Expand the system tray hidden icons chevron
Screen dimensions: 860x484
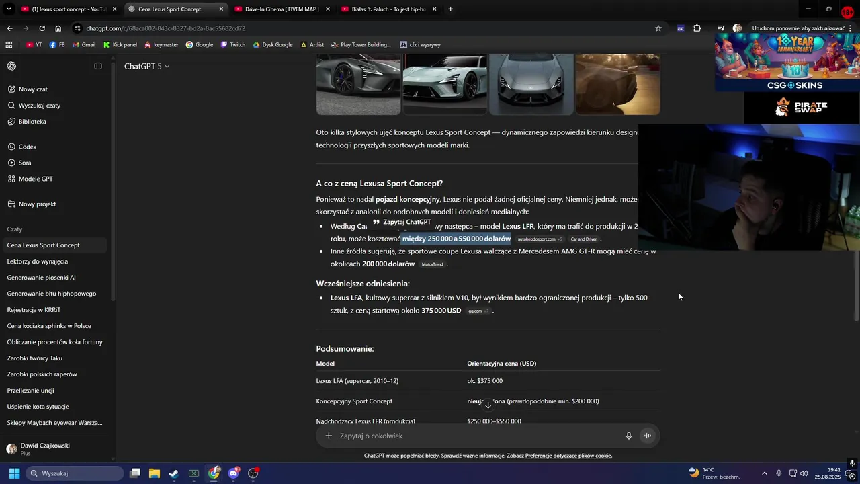click(764, 473)
